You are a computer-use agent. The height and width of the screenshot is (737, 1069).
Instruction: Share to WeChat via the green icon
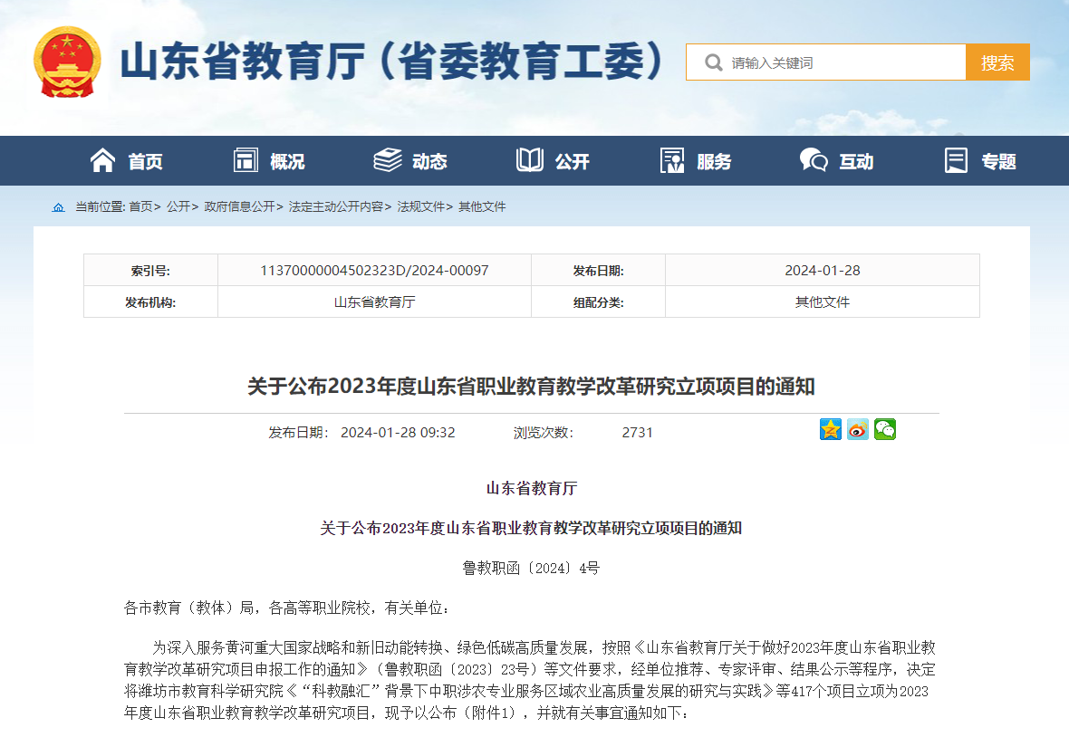tap(885, 429)
